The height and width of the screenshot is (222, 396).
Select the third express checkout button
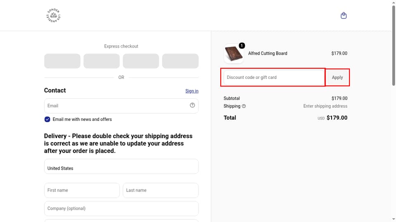point(141,61)
